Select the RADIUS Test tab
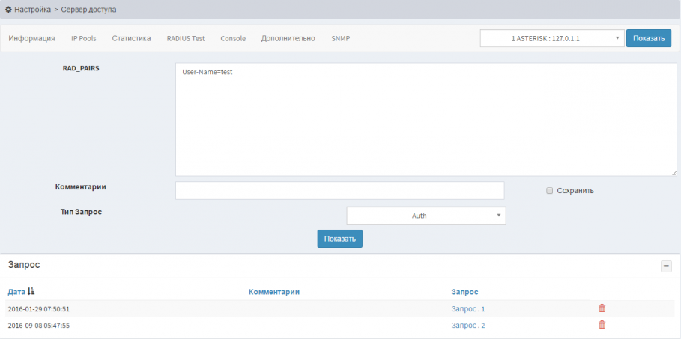 pos(186,38)
